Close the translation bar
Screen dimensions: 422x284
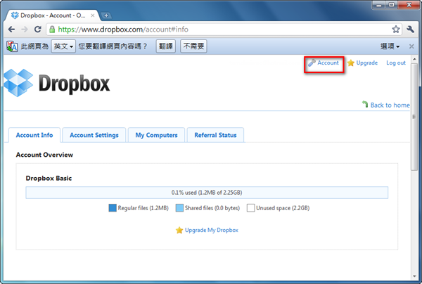411,46
